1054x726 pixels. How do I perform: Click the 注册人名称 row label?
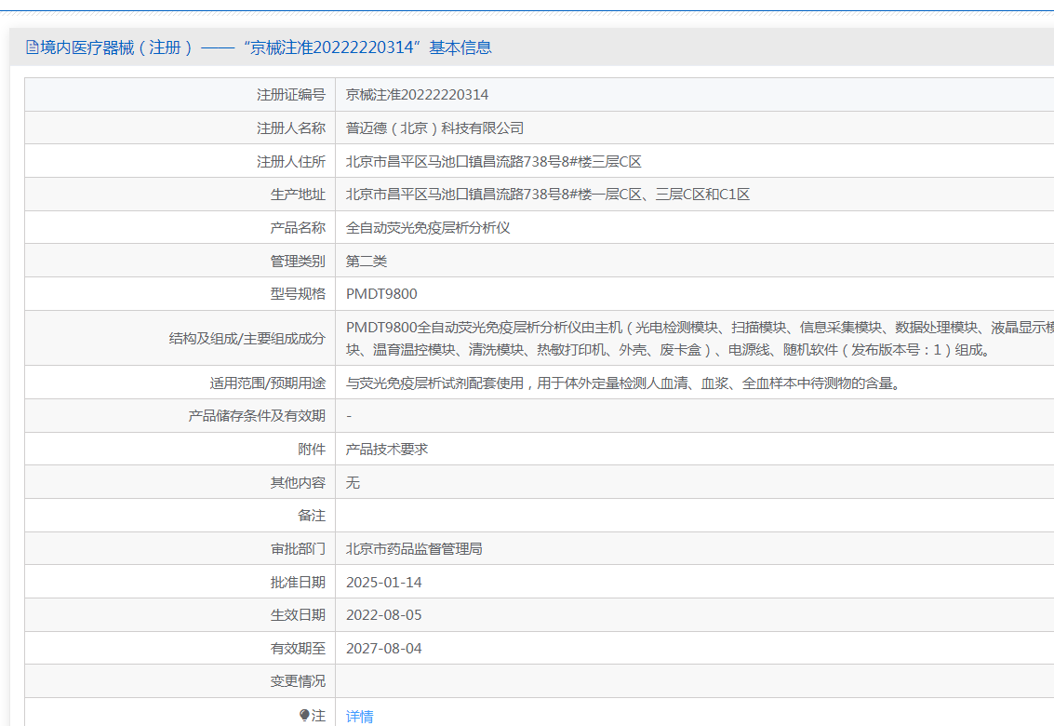coord(291,128)
